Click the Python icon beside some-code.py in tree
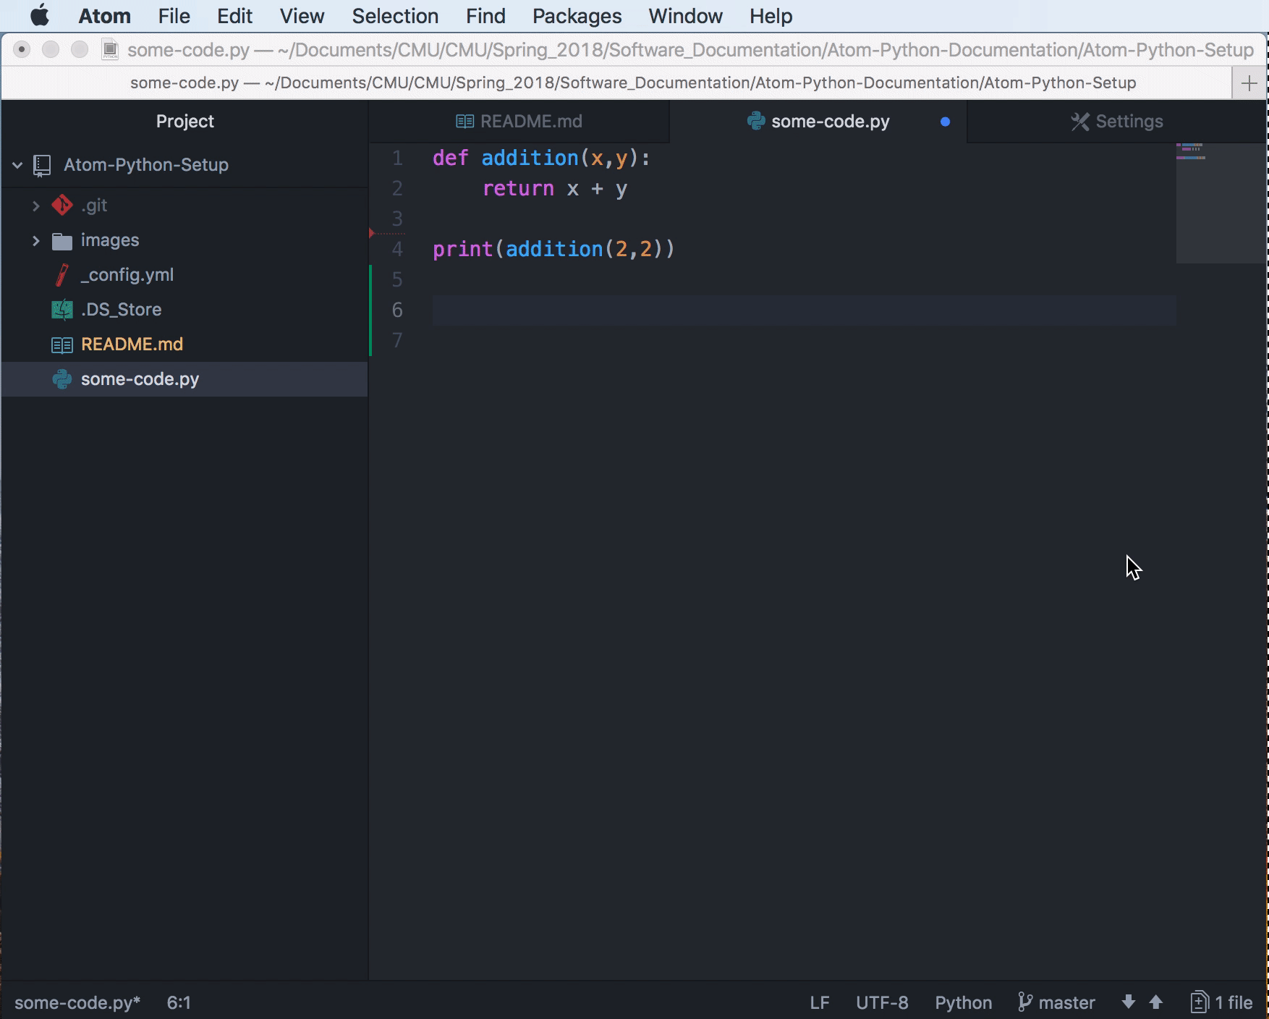 [x=62, y=379]
